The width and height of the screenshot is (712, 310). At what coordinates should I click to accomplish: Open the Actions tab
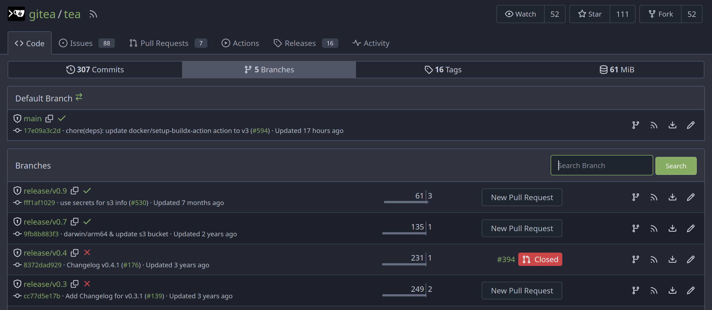click(x=240, y=43)
